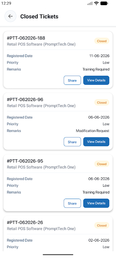Tap Closed badge on ticket #PTT-062026-95
116x258 pixels.
point(102,164)
